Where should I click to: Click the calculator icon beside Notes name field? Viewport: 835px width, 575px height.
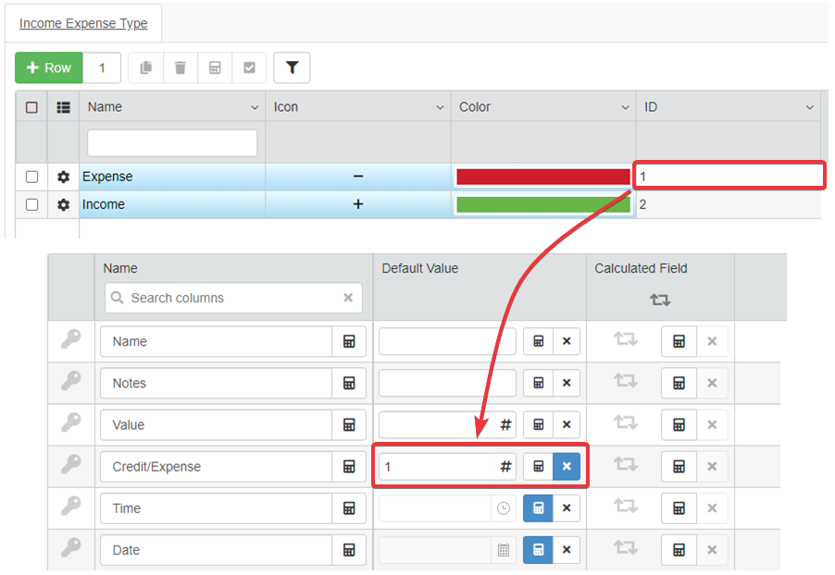(x=349, y=383)
